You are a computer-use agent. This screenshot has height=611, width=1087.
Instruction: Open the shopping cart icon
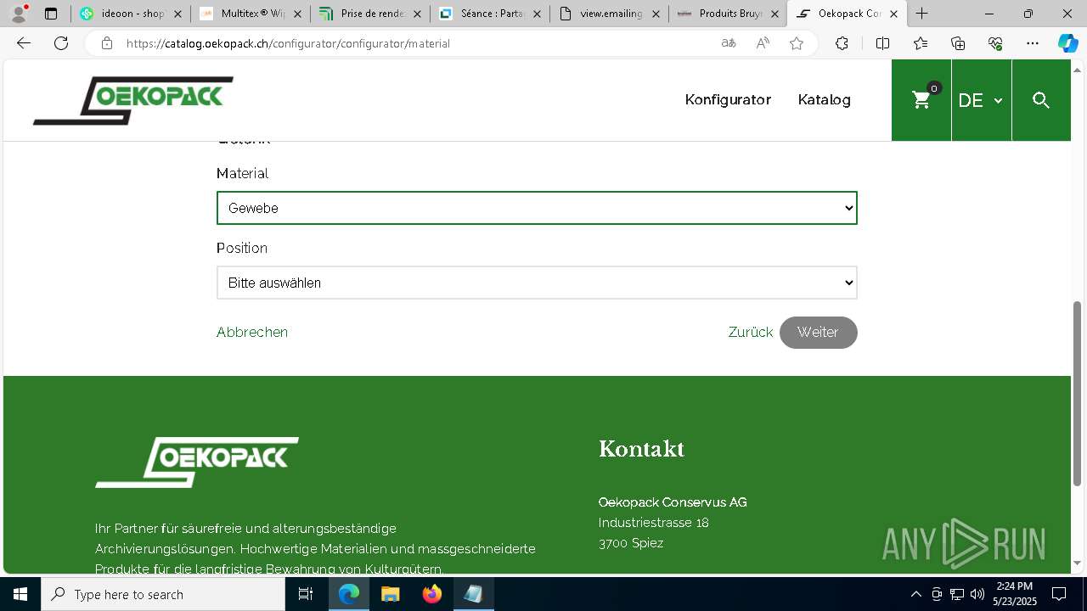[921, 100]
